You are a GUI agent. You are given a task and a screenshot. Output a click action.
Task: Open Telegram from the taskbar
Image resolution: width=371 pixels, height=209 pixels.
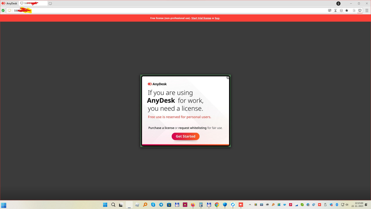click(x=161, y=205)
